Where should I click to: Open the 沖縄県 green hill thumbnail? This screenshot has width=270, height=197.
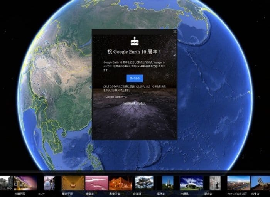[x=191, y=183]
